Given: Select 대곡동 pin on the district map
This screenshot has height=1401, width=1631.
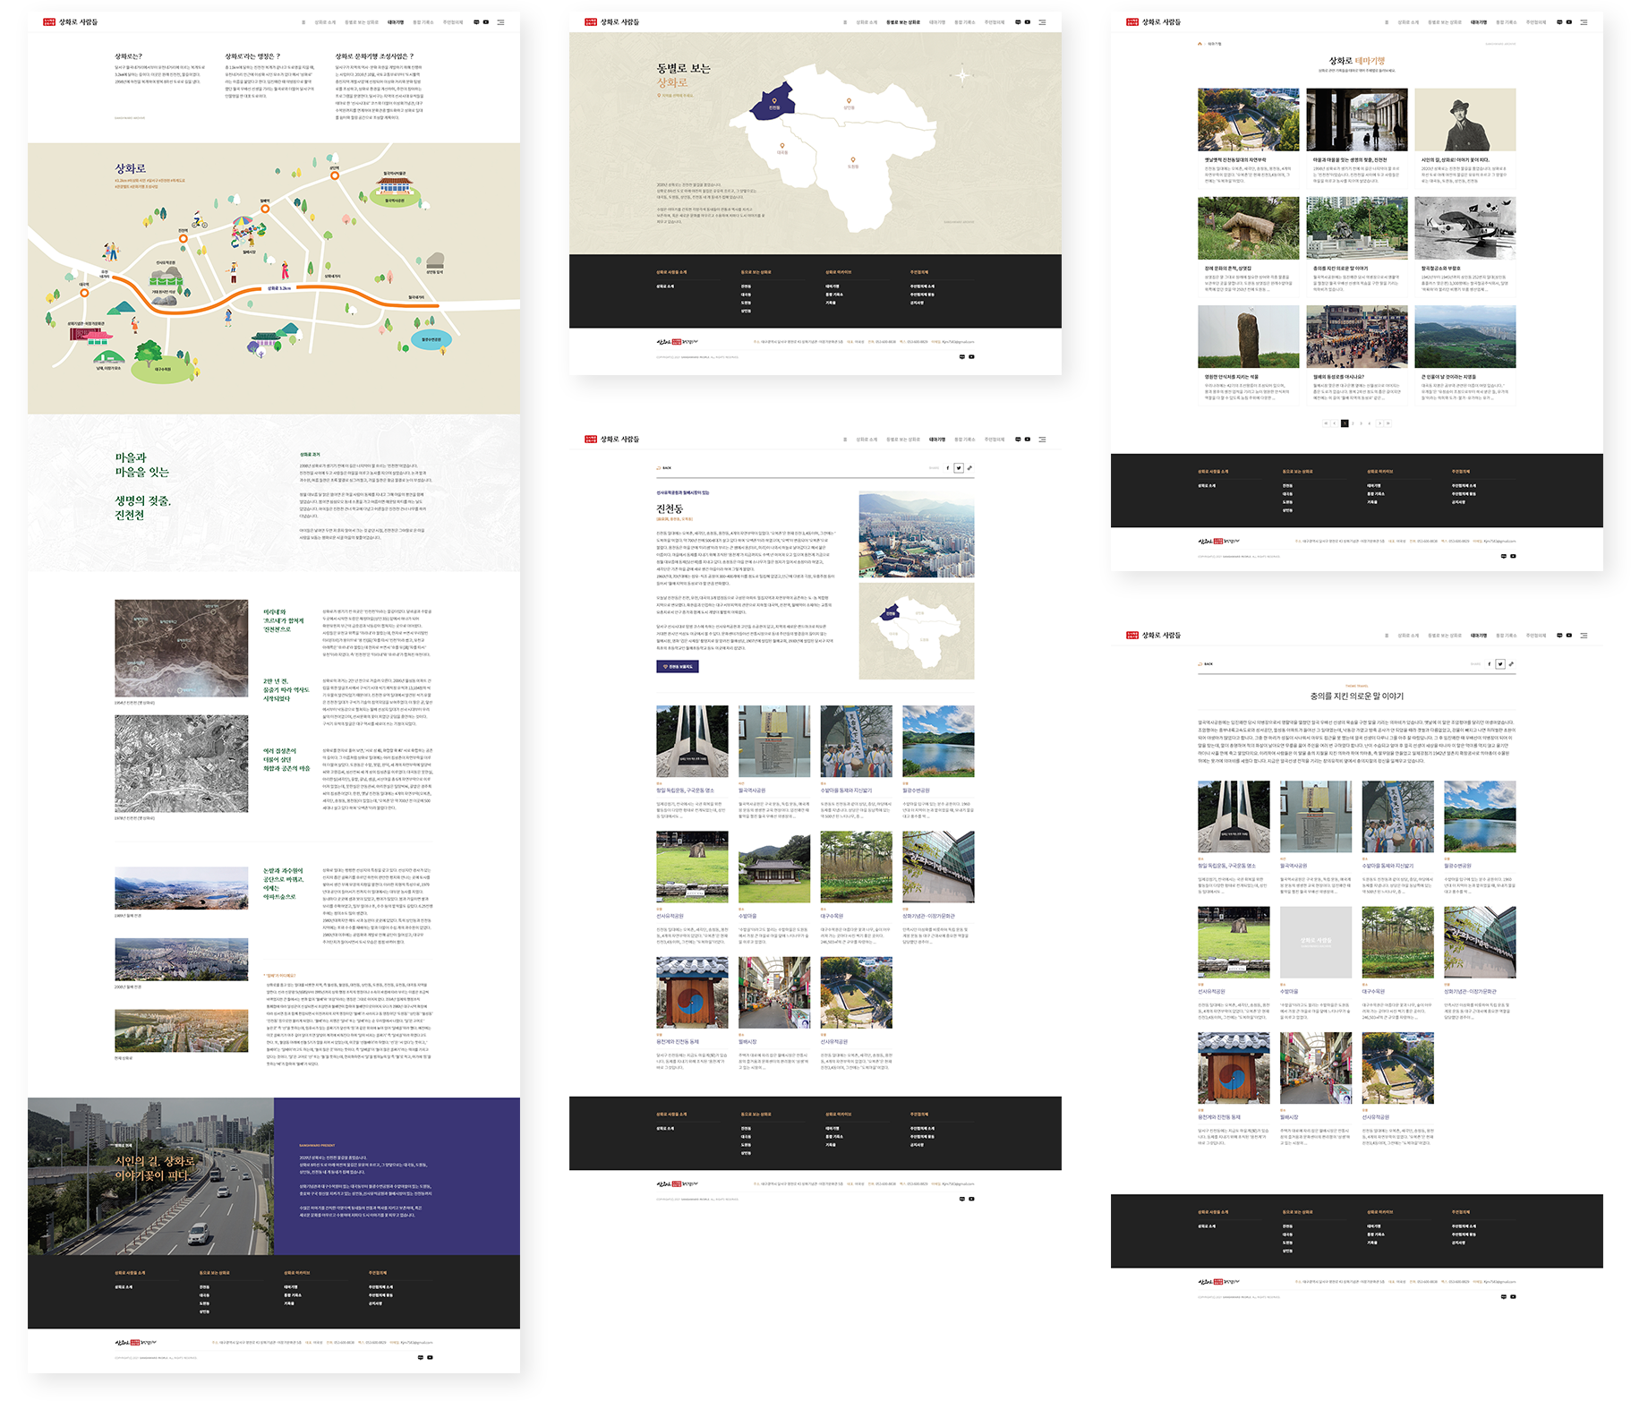Looking at the screenshot, I should click(782, 147).
